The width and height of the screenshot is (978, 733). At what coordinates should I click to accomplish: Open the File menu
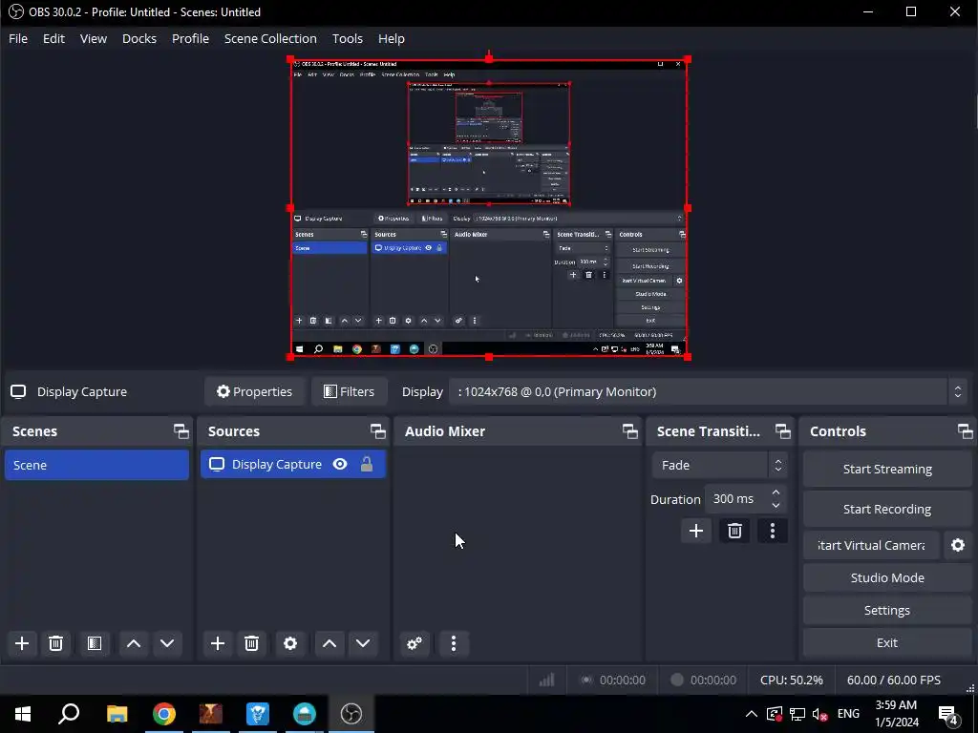[x=18, y=38]
